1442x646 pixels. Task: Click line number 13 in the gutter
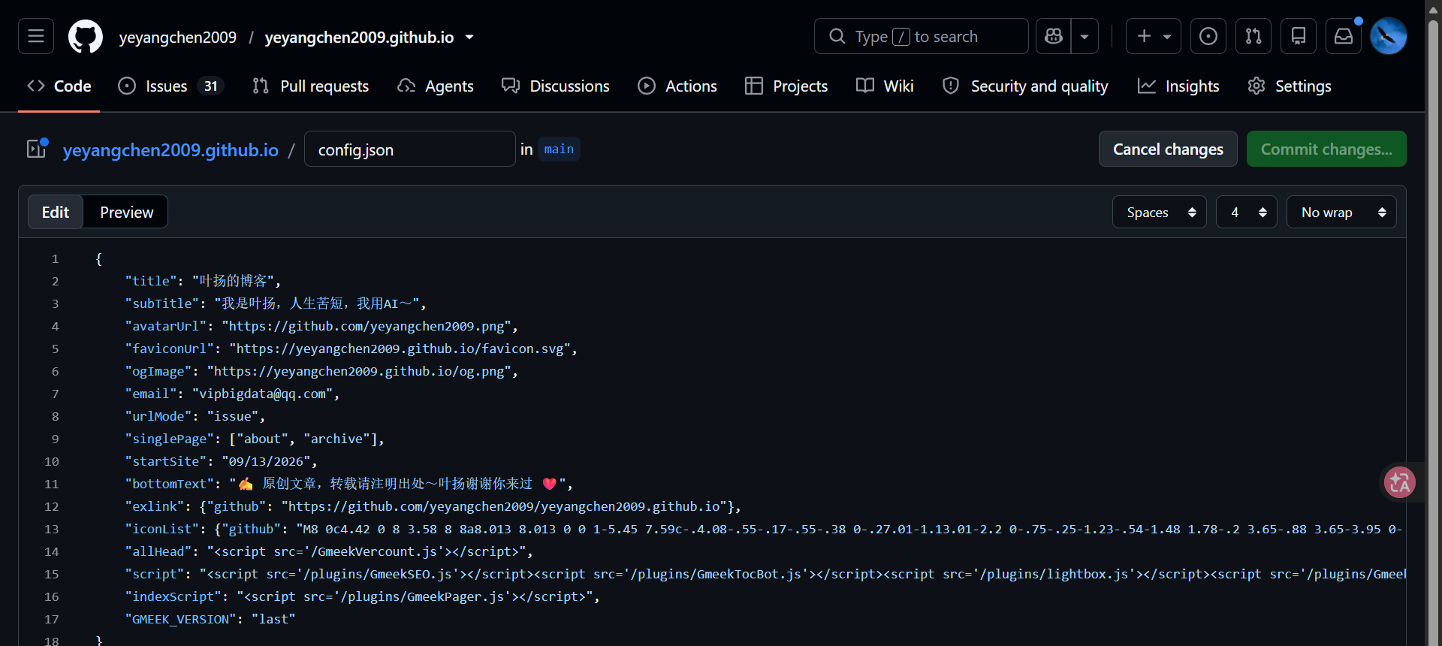point(51,529)
